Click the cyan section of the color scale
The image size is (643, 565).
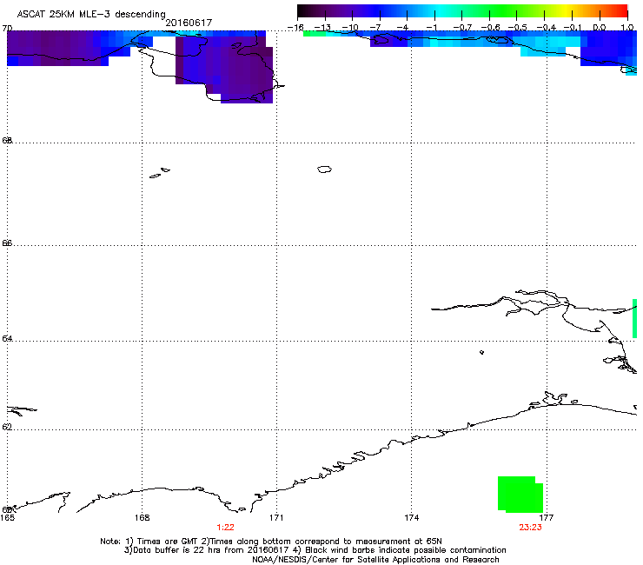tap(441, 10)
